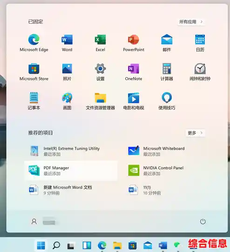
Task: Open PDF Manager recommended item
Action: [71, 171]
